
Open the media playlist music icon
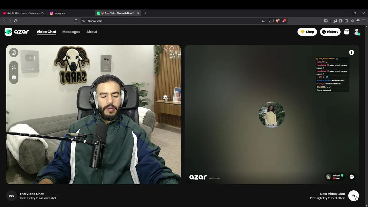click(335, 21)
